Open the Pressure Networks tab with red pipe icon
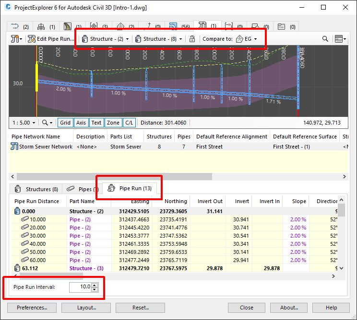Image resolution: width=357 pixels, height=320 pixels. (x=234, y=27)
